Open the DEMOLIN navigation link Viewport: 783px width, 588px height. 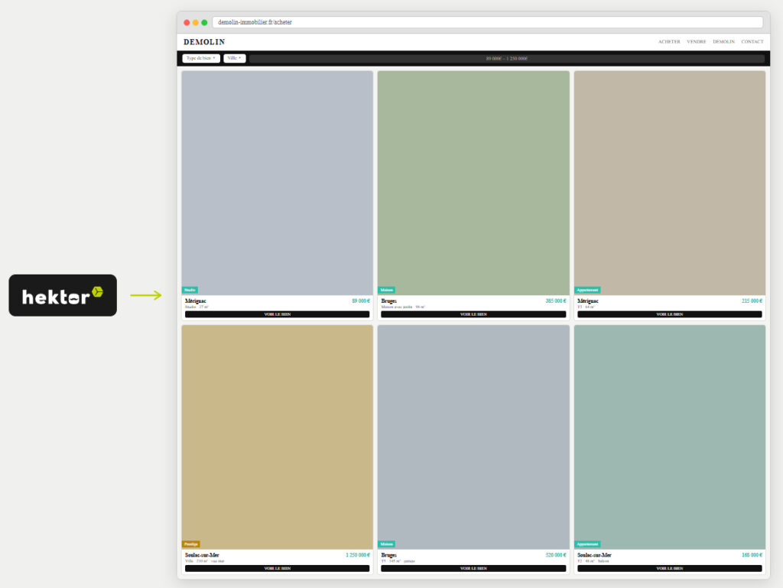pos(723,42)
